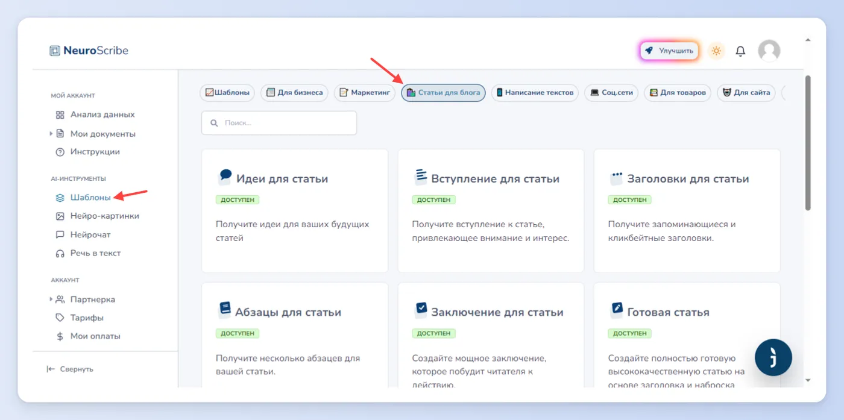Viewport: 844px width, 420px height.
Task: Select the Соц.сети category tab
Action: coord(611,93)
